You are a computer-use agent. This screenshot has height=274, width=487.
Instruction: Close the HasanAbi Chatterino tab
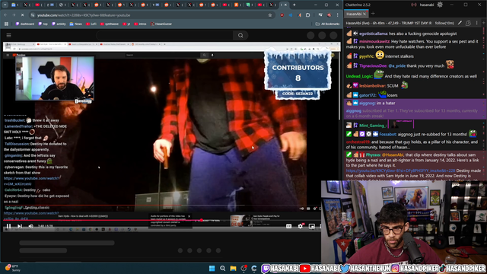[364, 14]
